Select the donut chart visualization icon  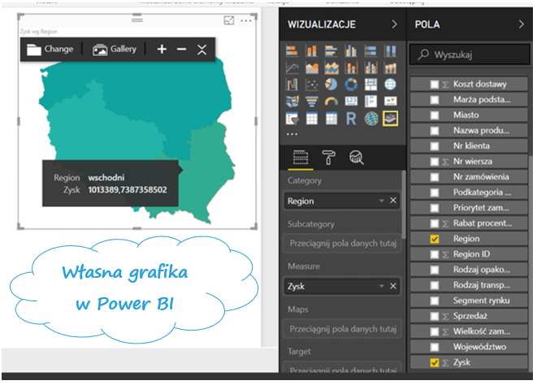click(351, 84)
